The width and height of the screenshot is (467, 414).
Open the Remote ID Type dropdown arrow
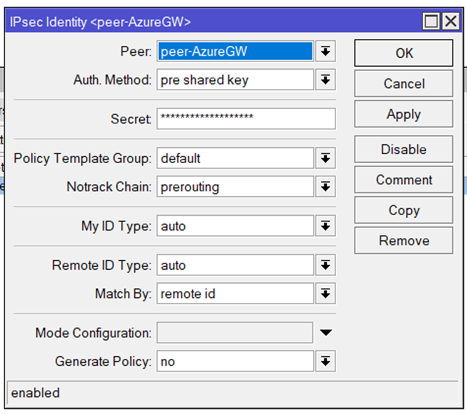pyautogui.click(x=325, y=265)
